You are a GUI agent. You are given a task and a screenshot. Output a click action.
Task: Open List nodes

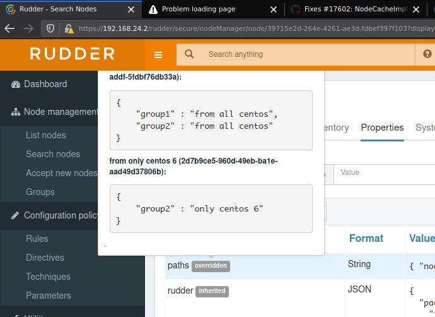(46, 135)
